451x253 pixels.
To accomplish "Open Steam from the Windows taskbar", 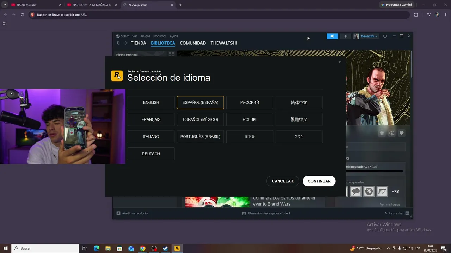I will coord(165,248).
